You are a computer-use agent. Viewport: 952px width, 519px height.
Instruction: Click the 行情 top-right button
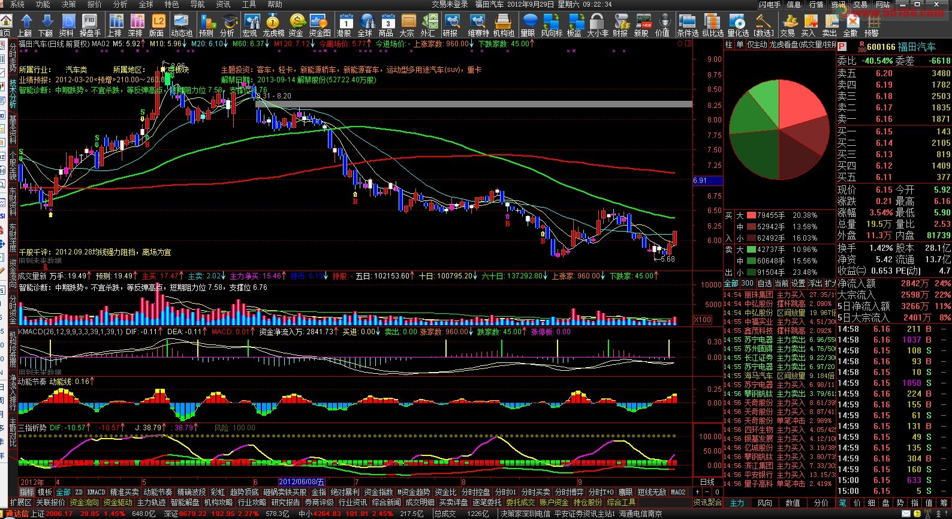(817, 4)
